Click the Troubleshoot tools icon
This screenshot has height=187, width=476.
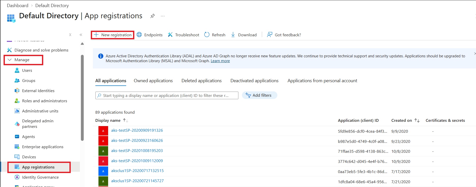tap(170, 35)
